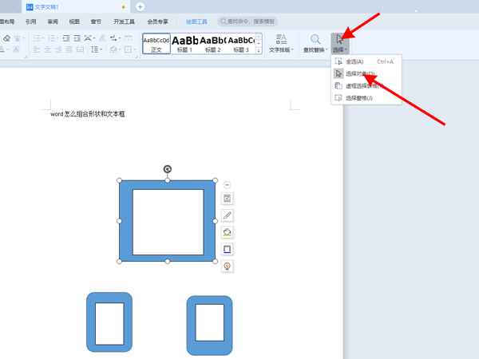Expand the styles gallery more arrow
479x359 pixels.
click(x=259, y=51)
